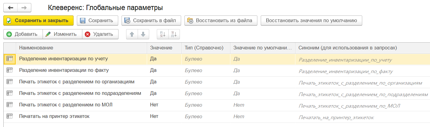Click synonym Разделение_инвентаризации_по_учету
Viewport: 430px width, 127px height.
[x=345, y=60]
